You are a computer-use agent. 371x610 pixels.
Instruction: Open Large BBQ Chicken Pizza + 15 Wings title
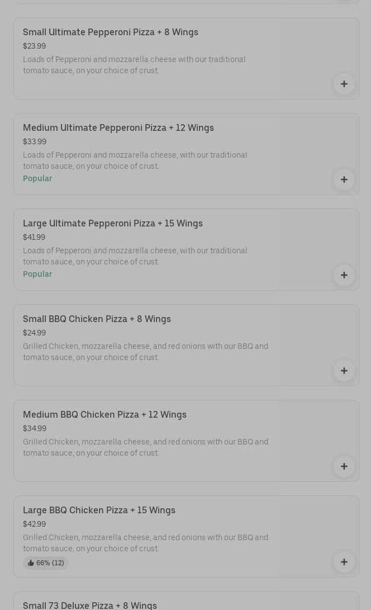click(99, 510)
